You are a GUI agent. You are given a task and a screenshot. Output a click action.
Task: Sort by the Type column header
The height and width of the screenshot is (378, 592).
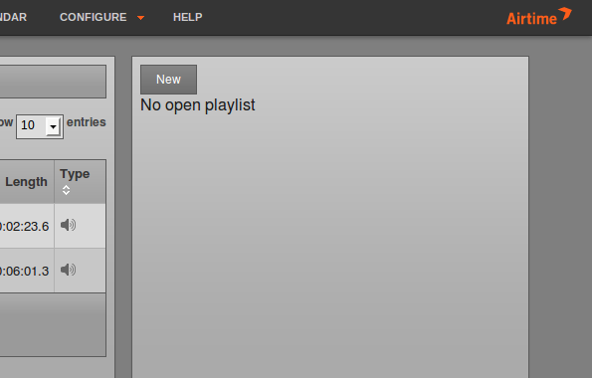[80, 182]
